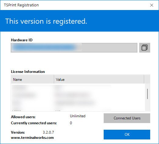
Task: Click the Value column header
Action: pos(99,80)
